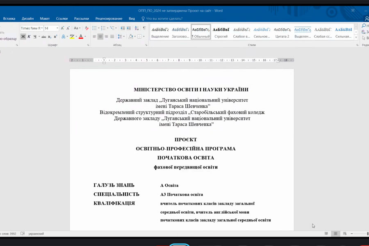
Task: Apply subscript formatting icon
Action: pyautogui.click(x=50, y=36)
